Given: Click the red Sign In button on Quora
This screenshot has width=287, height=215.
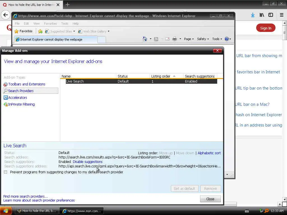Looking at the screenshot, I should (x=266, y=28).
